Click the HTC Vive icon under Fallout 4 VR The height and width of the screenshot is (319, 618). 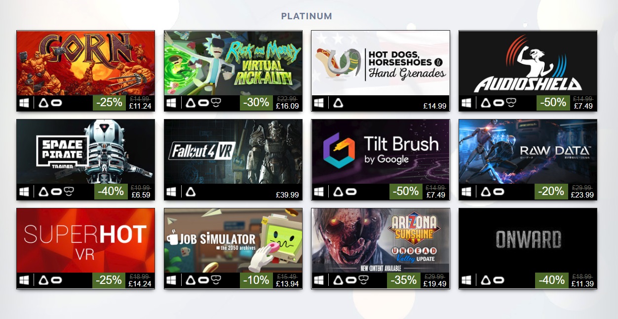(191, 192)
